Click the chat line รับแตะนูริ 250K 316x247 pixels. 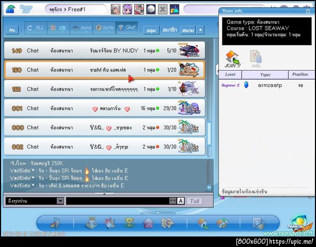coord(36,163)
